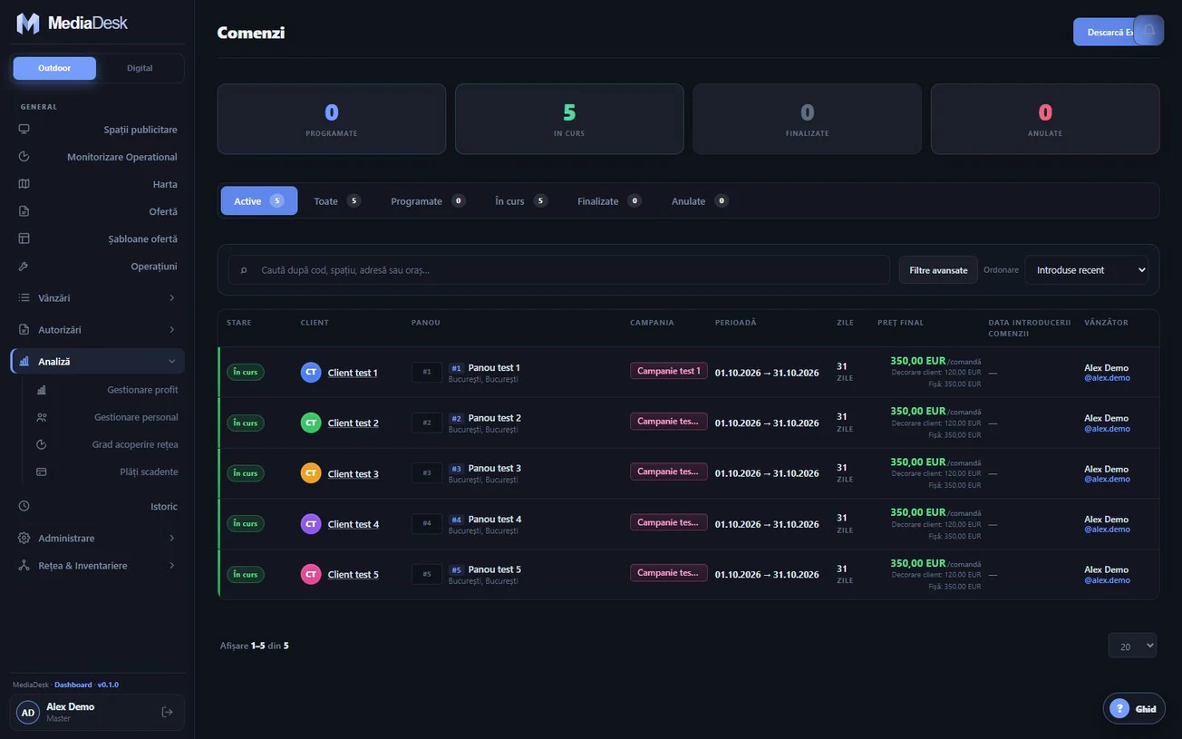The height and width of the screenshot is (739, 1182).
Task: Click Campanie test 1 badge
Action: [x=669, y=371]
